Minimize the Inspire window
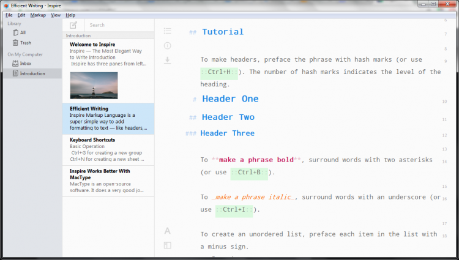 click(x=423, y=4)
